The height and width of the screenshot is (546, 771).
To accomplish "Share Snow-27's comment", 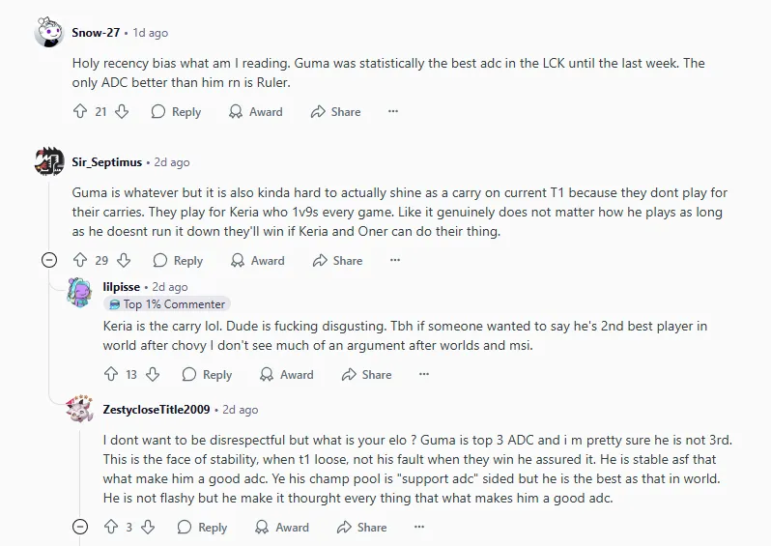I will click(335, 112).
